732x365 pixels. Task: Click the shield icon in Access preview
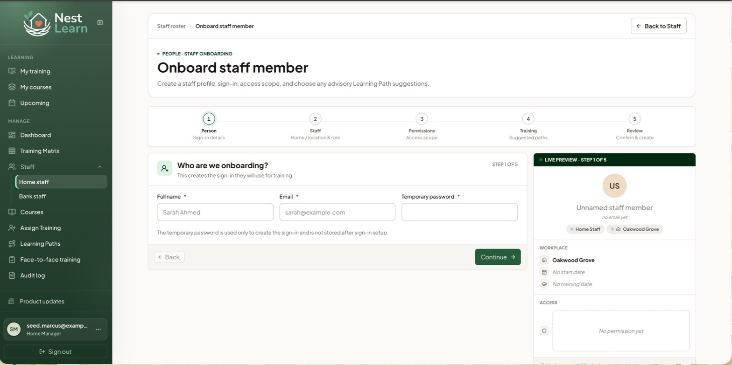[x=544, y=331]
